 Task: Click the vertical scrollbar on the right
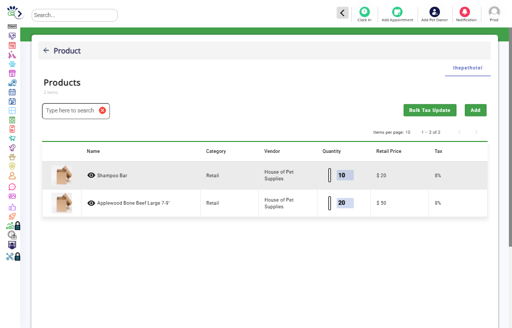510,137
